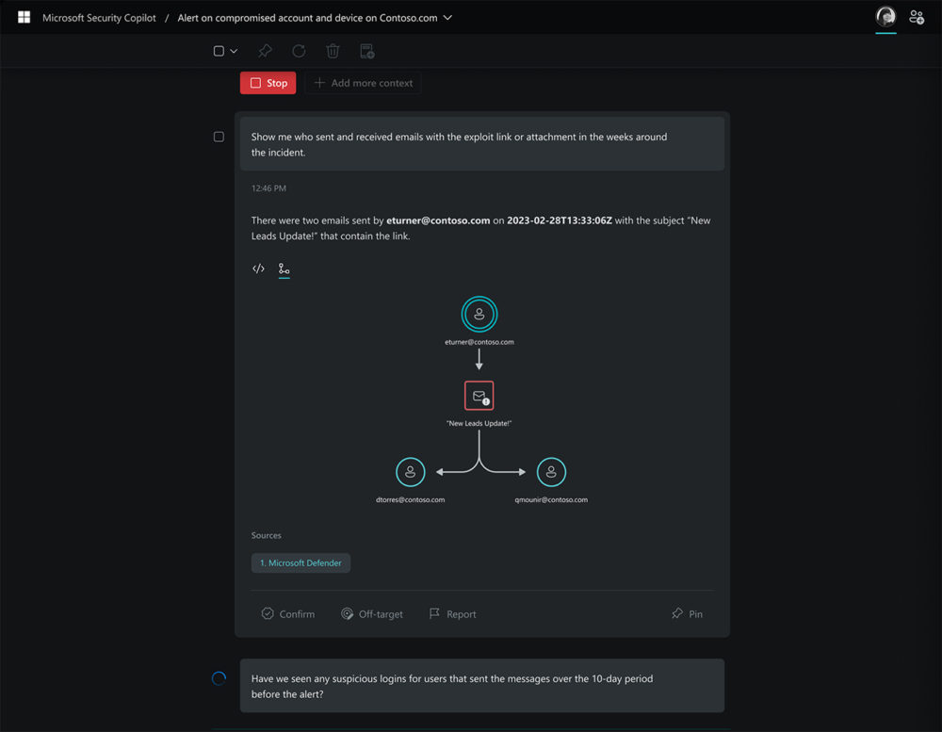Click the exploit link prompt text

(459, 145)
